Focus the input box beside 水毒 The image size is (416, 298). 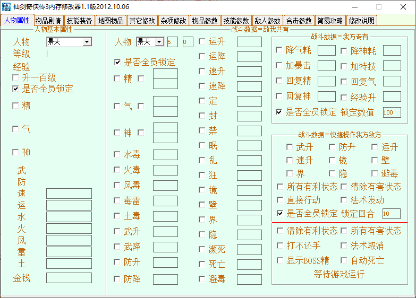point(165,155)
